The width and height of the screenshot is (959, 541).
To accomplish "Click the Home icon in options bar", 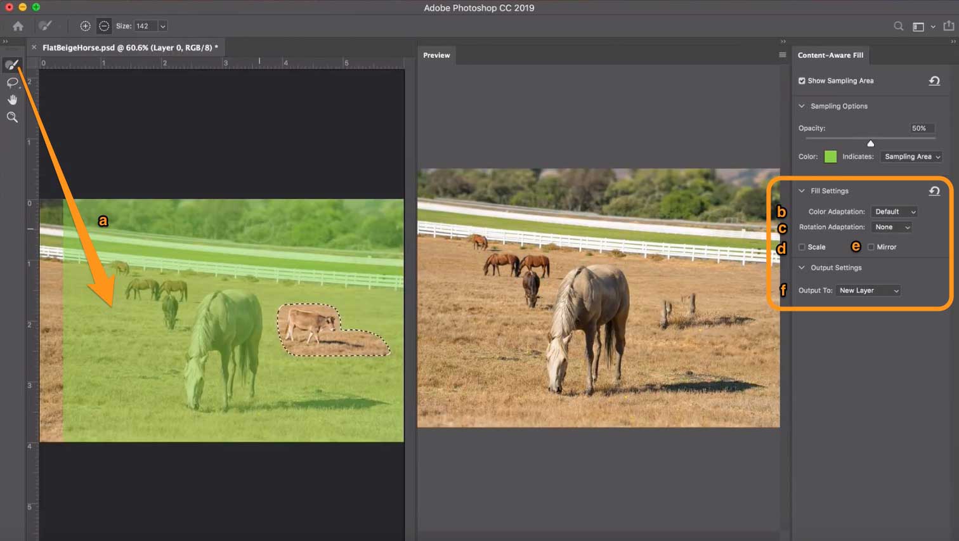I will click(x=18, y=26).
